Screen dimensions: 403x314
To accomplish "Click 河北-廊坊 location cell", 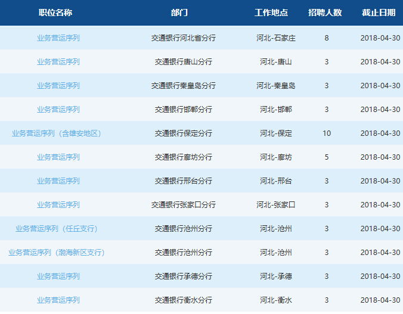I will [276, 157].
